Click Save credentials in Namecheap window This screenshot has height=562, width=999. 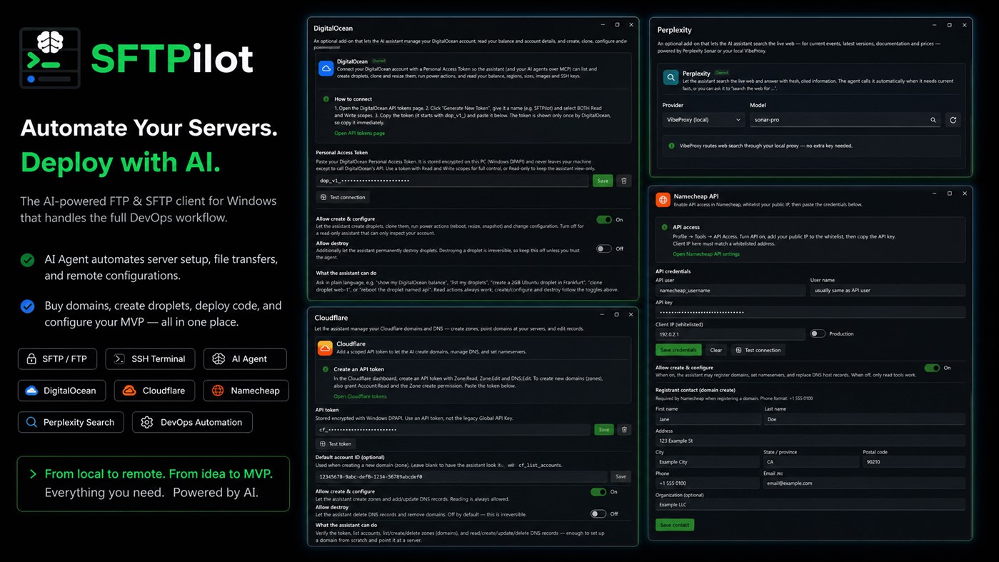(x=678, y=350)
